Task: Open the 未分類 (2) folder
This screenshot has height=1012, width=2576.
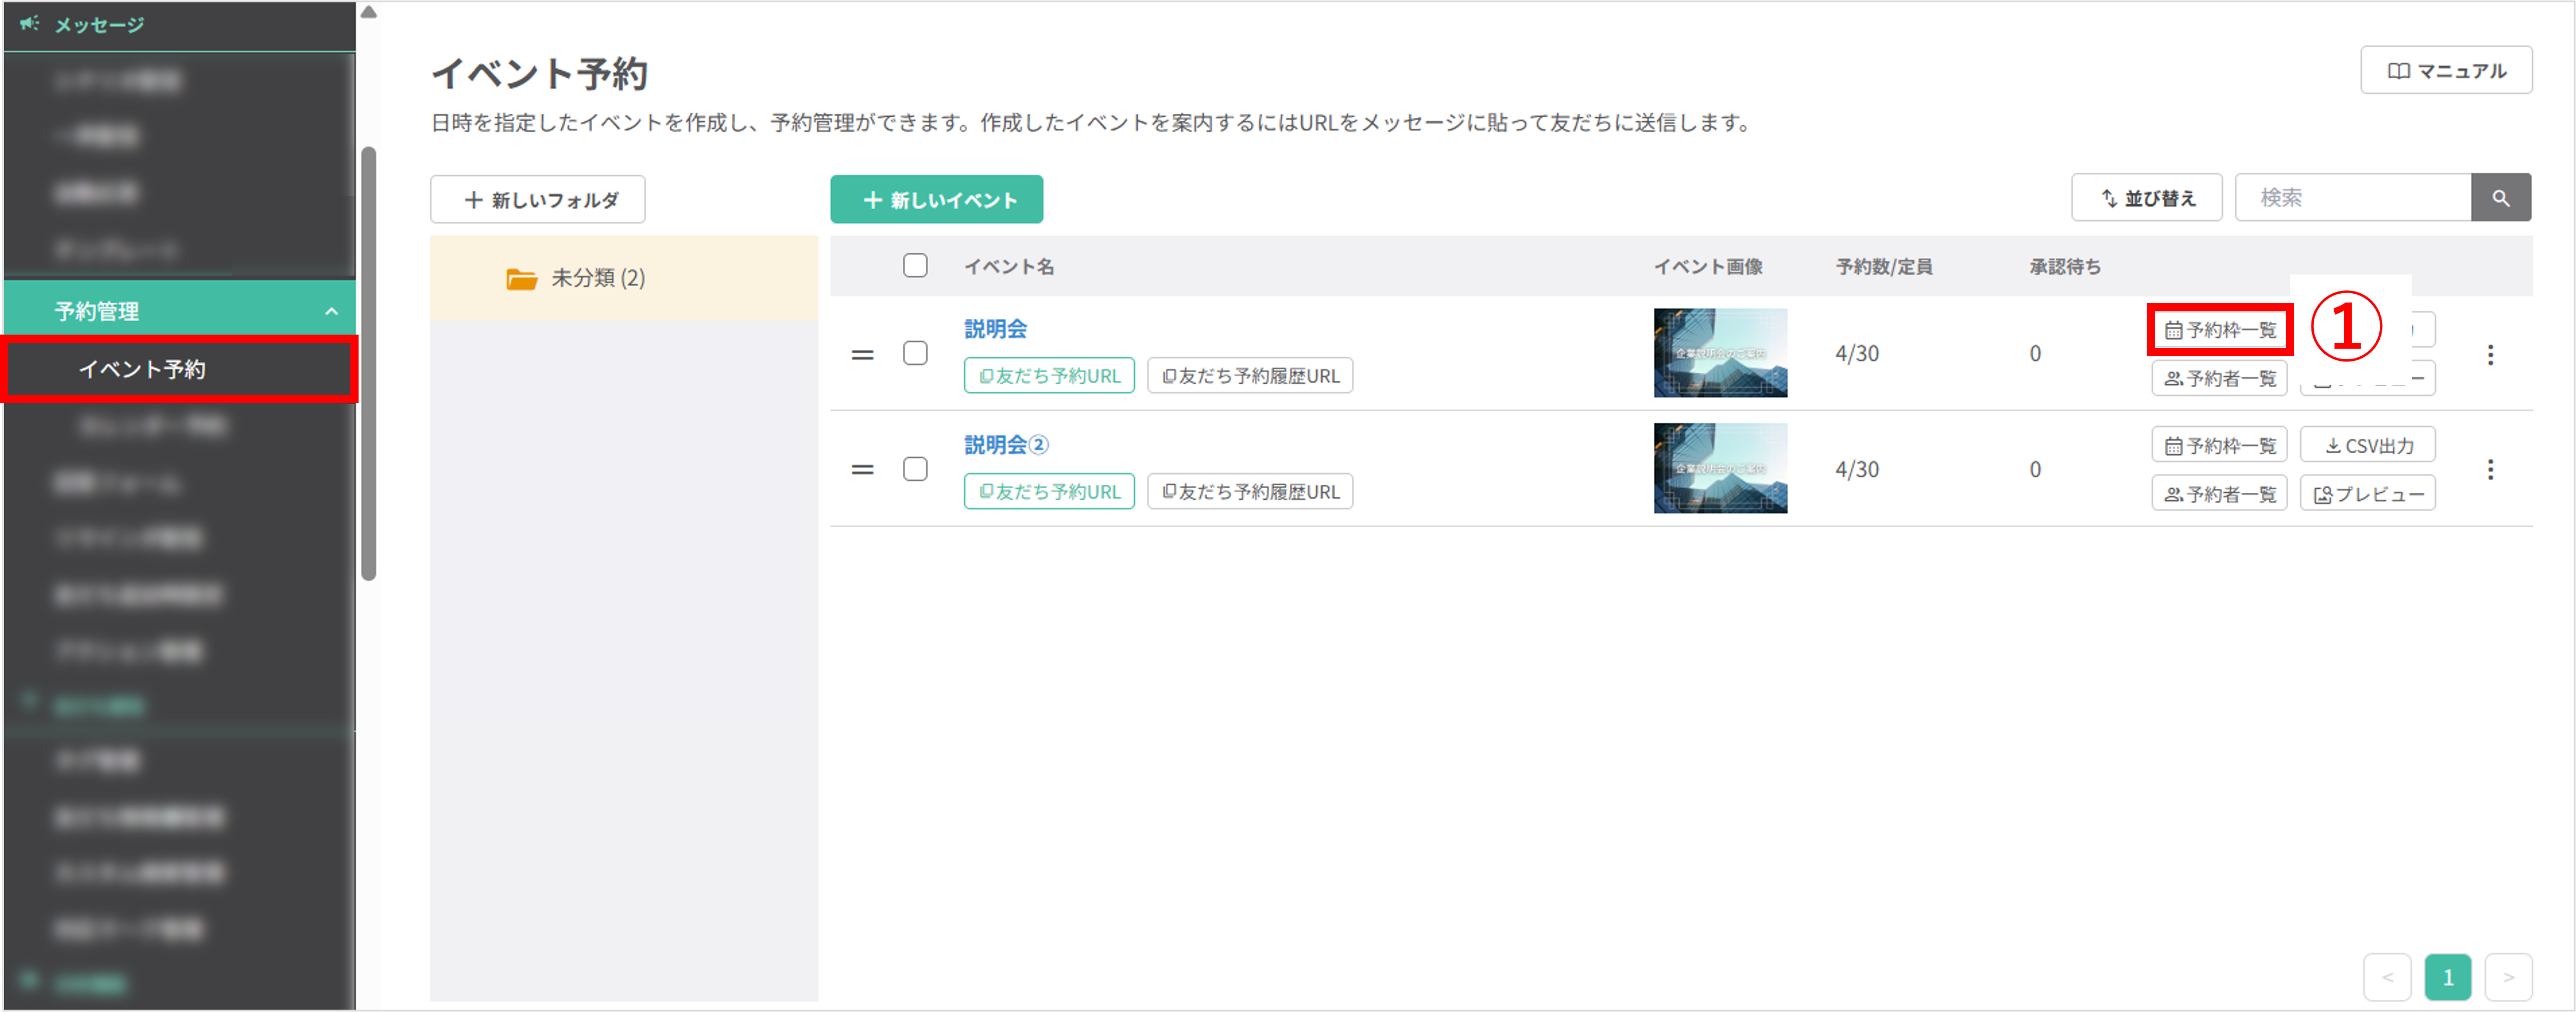Action: pos(597,278)
